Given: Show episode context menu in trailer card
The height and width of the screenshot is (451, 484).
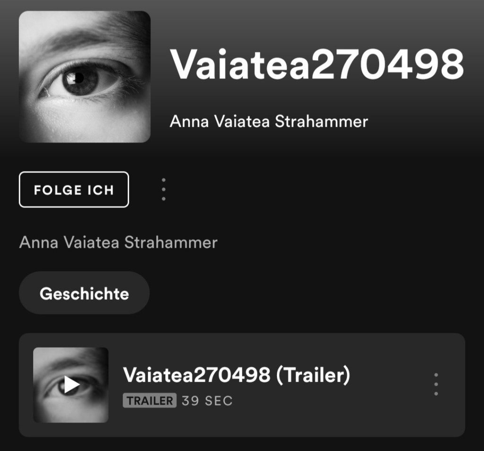Looking at the screenshot, I should pyautogui.click(x=436, y=384).
